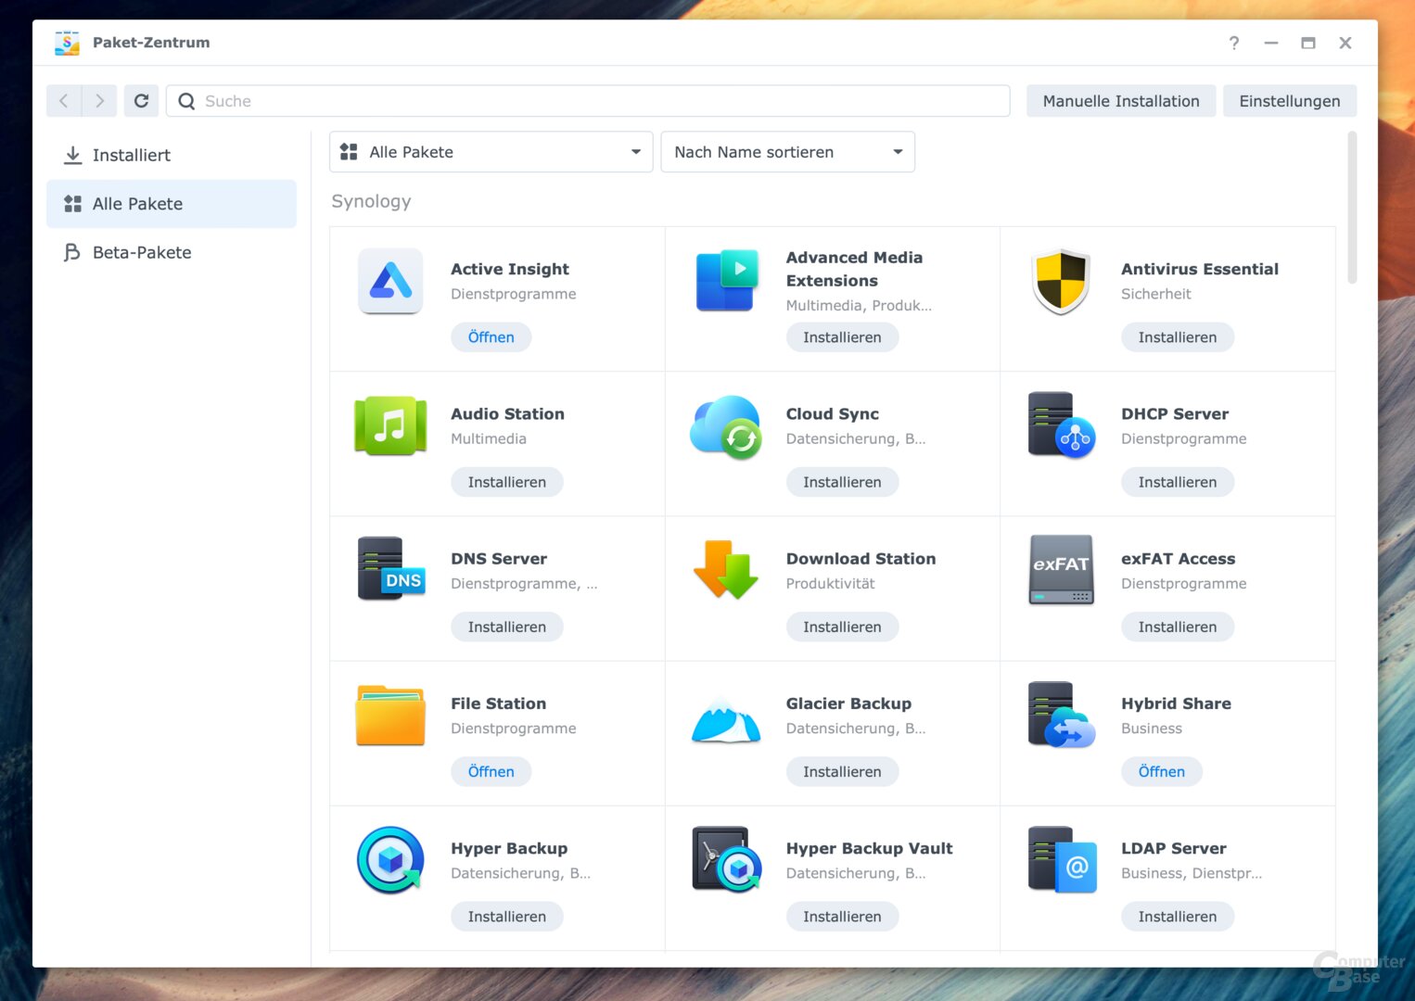This screenshot has width=1415, height=1001.
Task: Install Hyper Backup
Action: tap(507, 916)
